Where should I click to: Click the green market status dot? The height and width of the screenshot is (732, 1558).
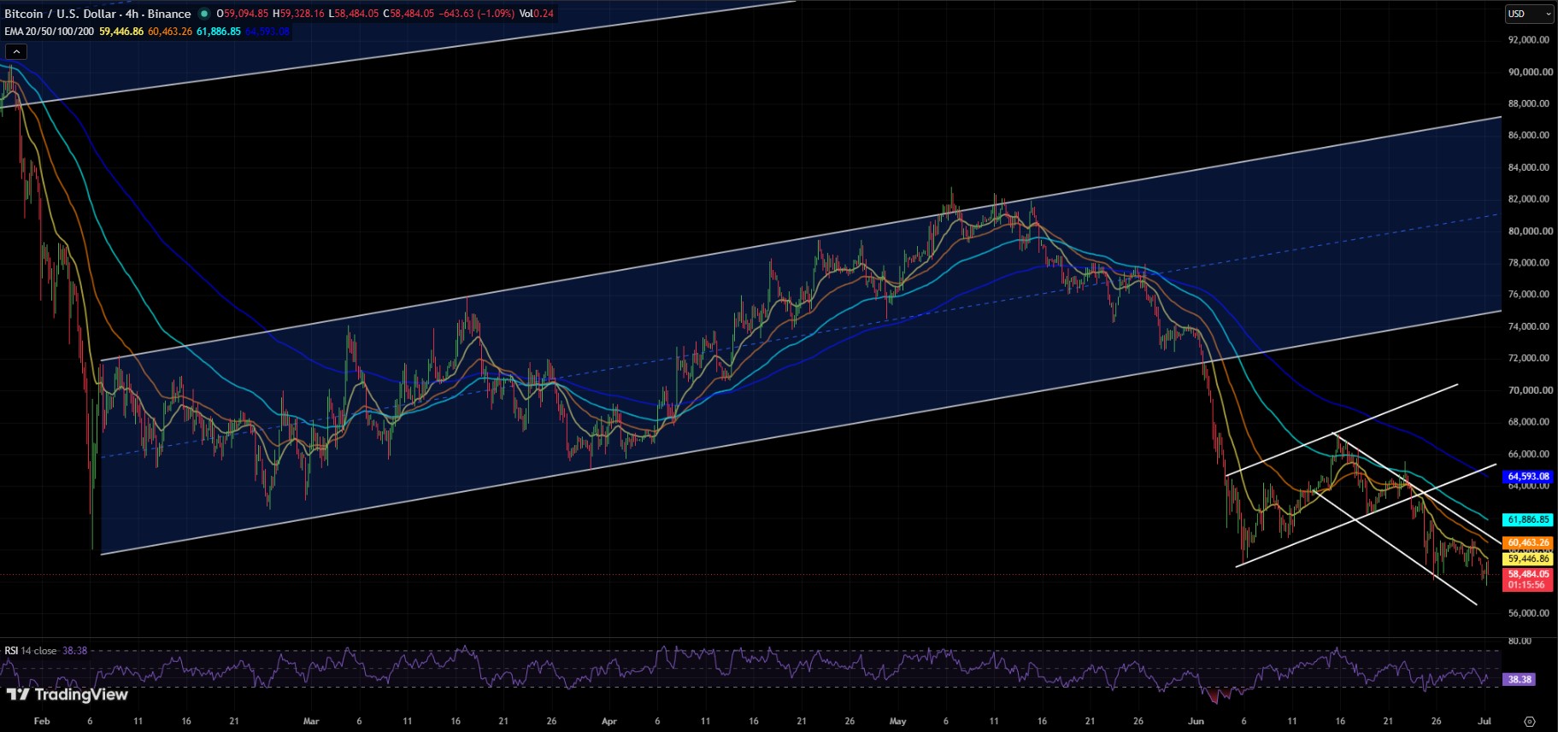click(203, 14)
